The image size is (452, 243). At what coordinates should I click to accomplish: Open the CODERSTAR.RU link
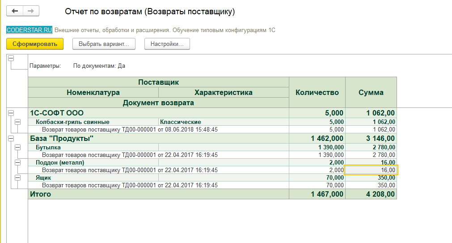[30, 30]
